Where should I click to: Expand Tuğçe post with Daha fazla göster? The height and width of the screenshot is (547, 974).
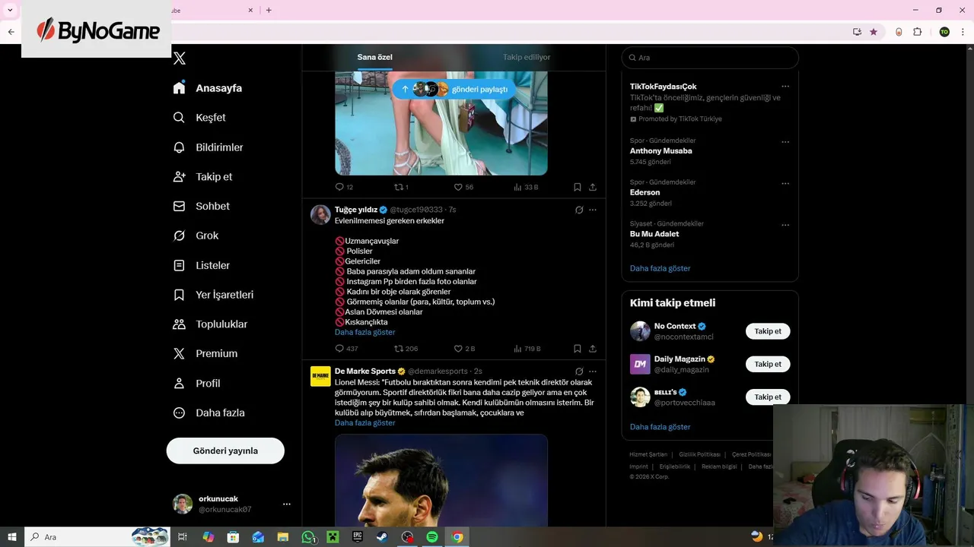pyautogui.click(x=364, y=332)
